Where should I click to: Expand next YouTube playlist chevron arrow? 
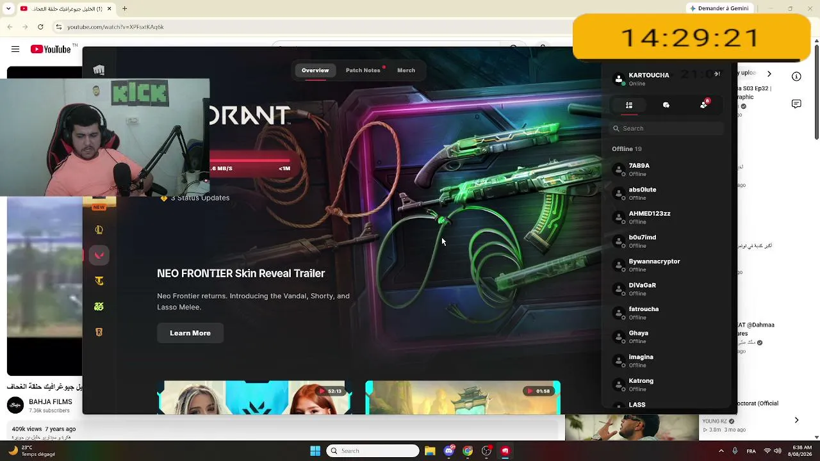[769, 74]
